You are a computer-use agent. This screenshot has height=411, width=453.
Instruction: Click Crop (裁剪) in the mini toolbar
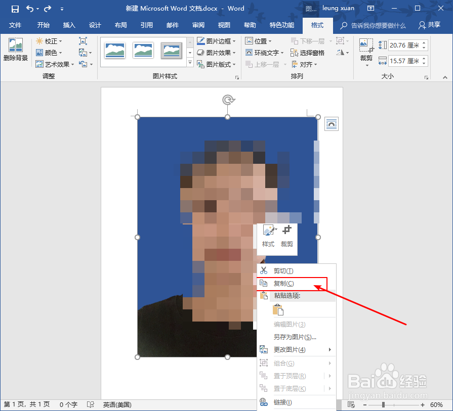(x=287, y=236)
